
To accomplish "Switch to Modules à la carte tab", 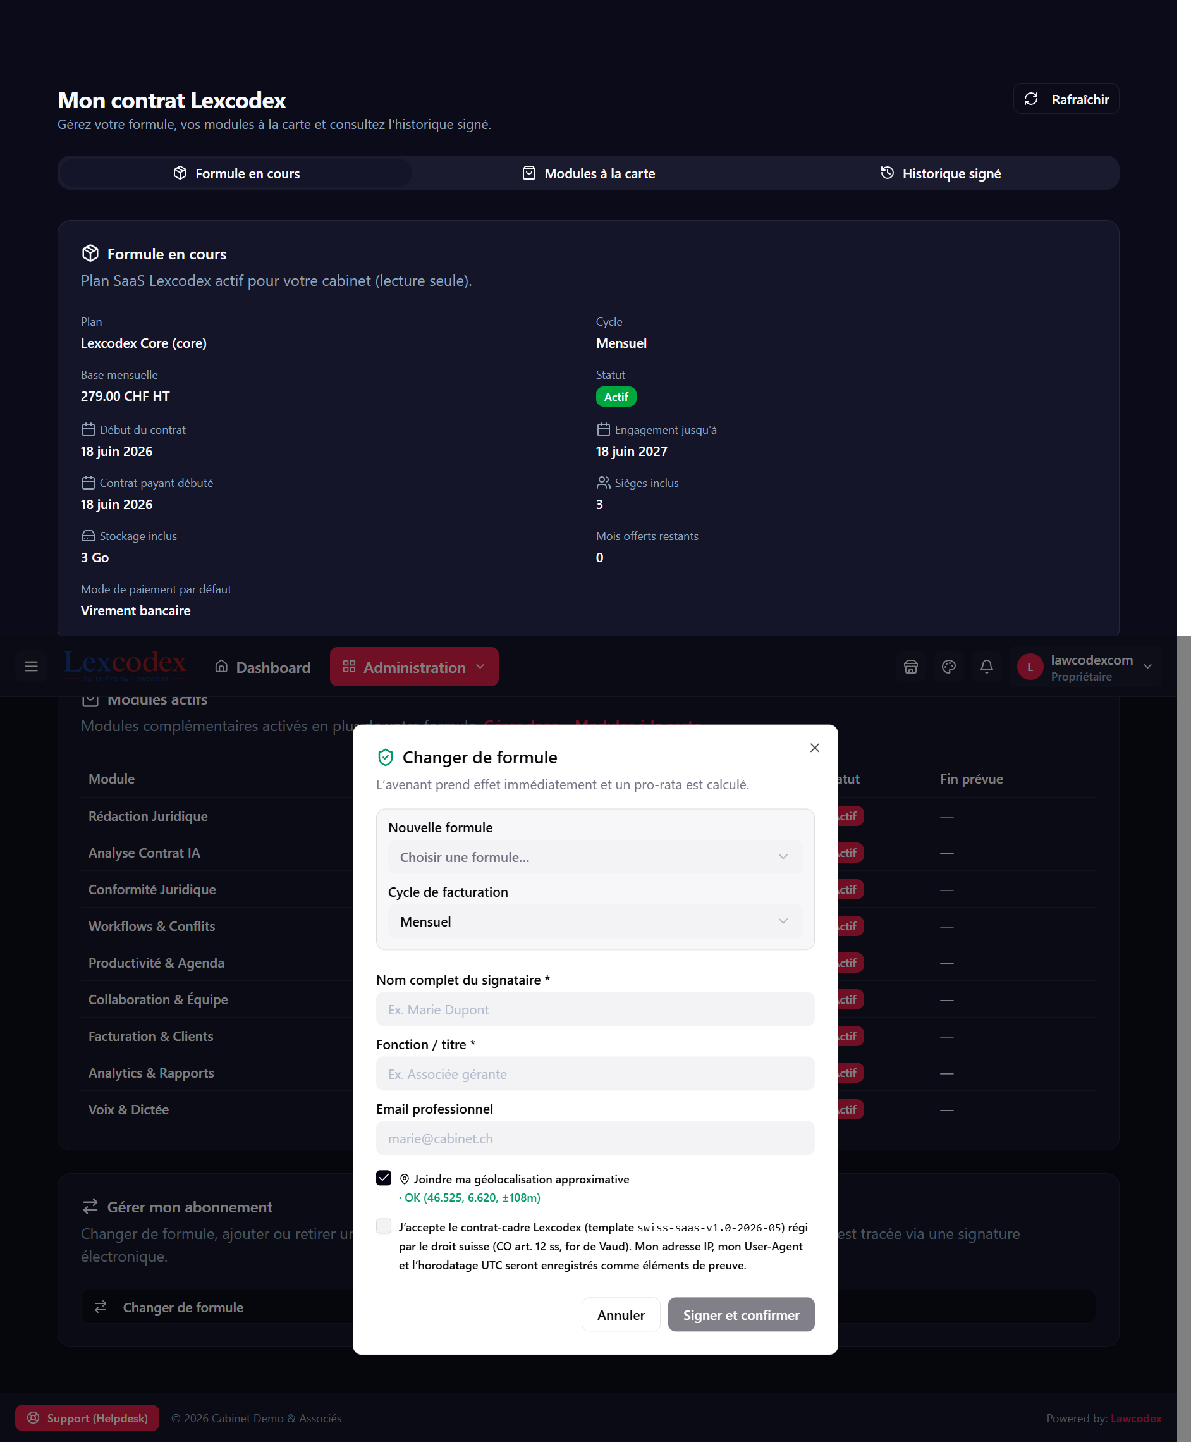I will click(x=588, y=173).
